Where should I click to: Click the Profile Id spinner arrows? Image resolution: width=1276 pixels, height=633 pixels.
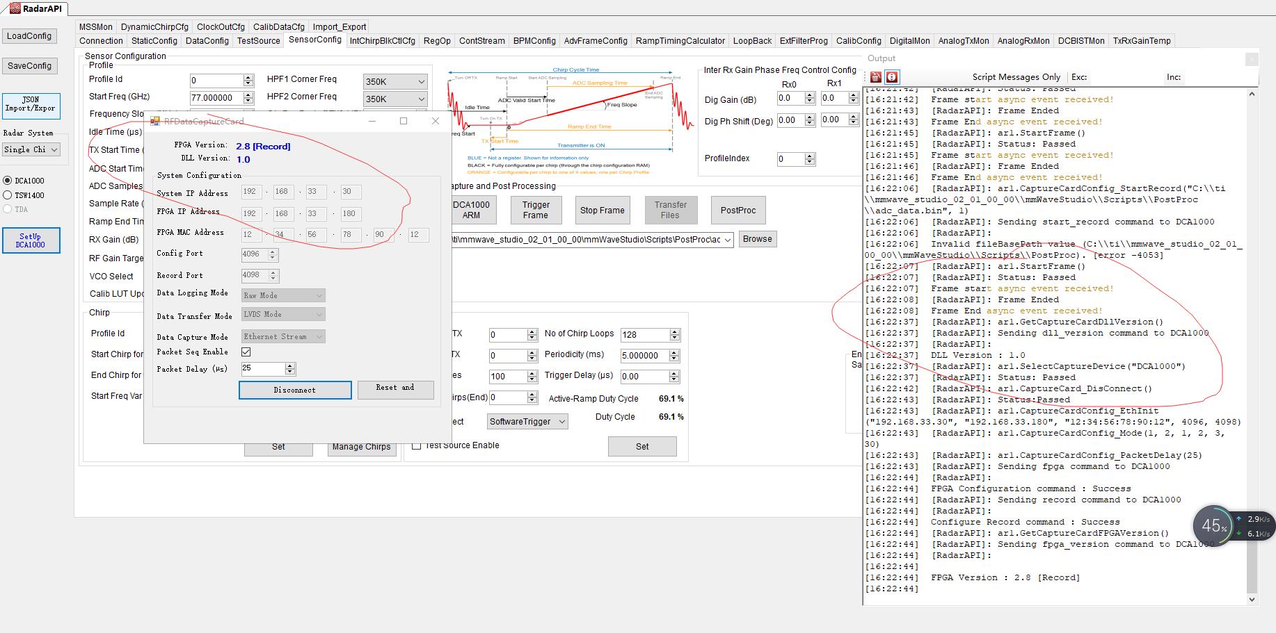pyautogui.click(x=248, y=81)
